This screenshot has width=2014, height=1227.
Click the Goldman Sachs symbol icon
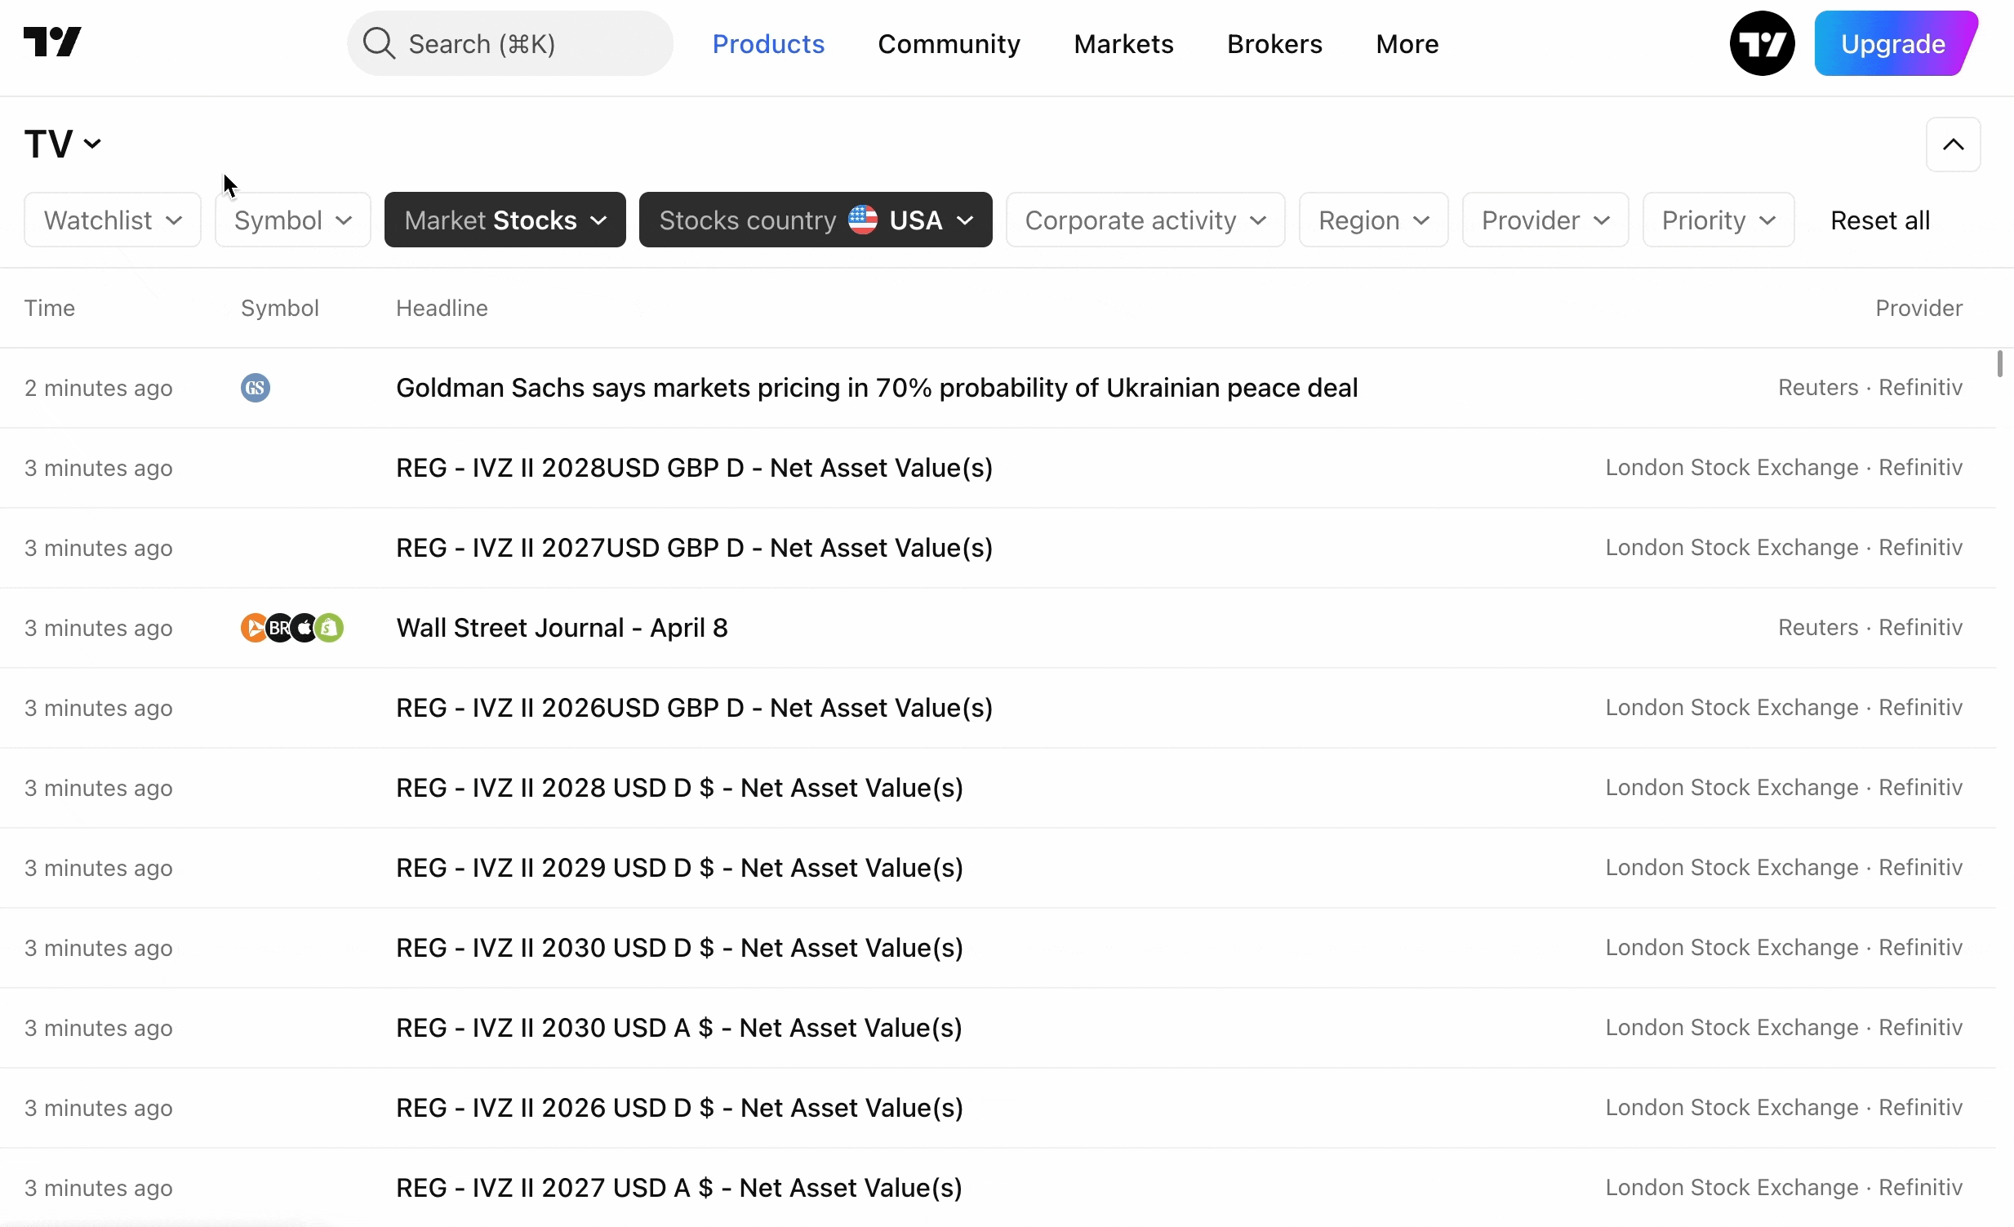[255, 388]
